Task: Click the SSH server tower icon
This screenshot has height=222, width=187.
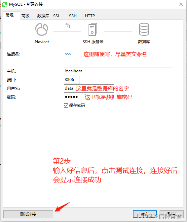Action: point(93,29)
